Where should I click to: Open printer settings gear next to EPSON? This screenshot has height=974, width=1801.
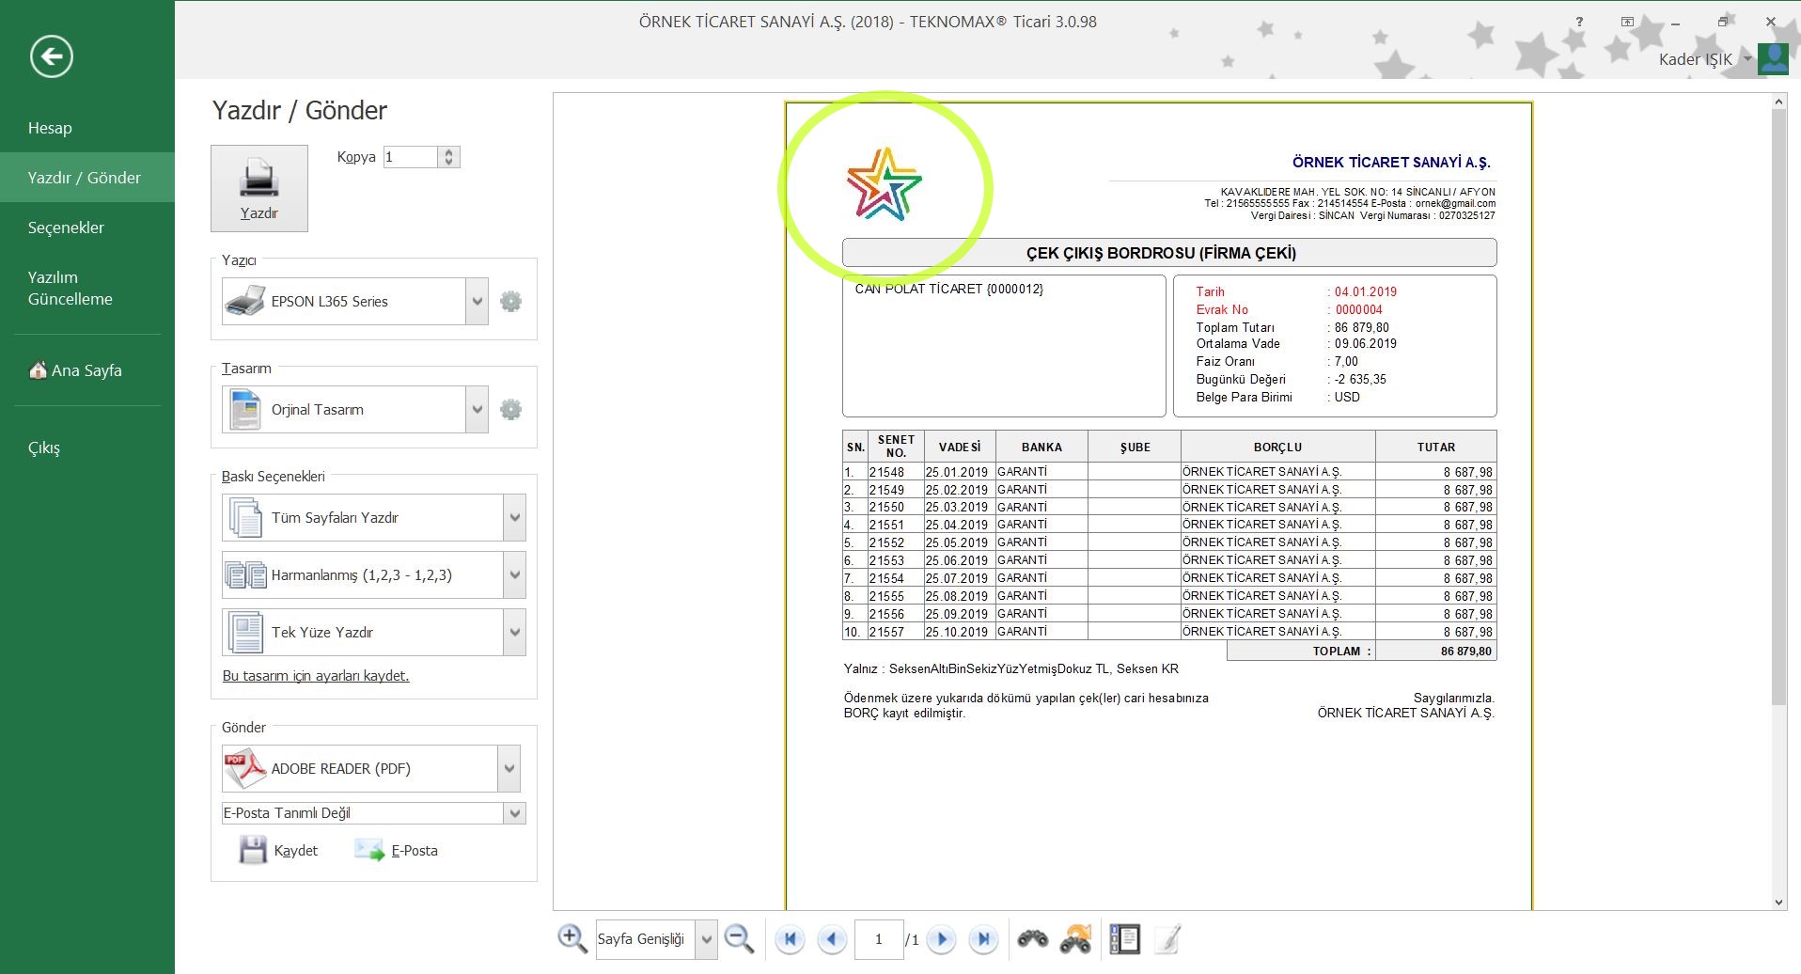coord(510,302)
